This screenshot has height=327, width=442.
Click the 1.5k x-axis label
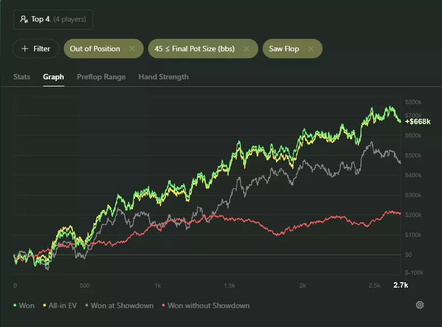[230, 285]
